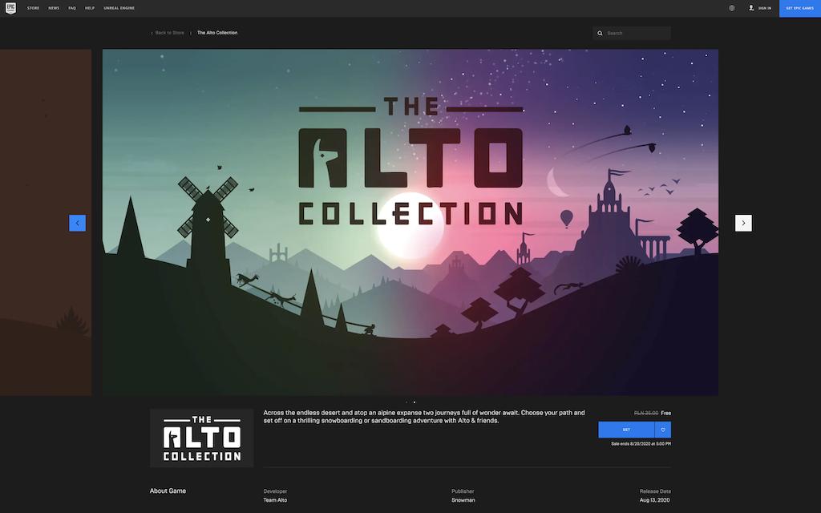
Task: Advance to the next carousel slide
Action: (x=743, y=223)
